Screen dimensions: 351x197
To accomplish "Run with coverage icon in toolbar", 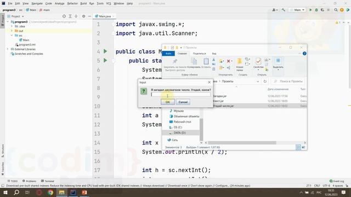I will [x=322, y=10].
